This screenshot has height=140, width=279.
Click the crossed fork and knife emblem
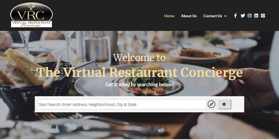point(31,7)
